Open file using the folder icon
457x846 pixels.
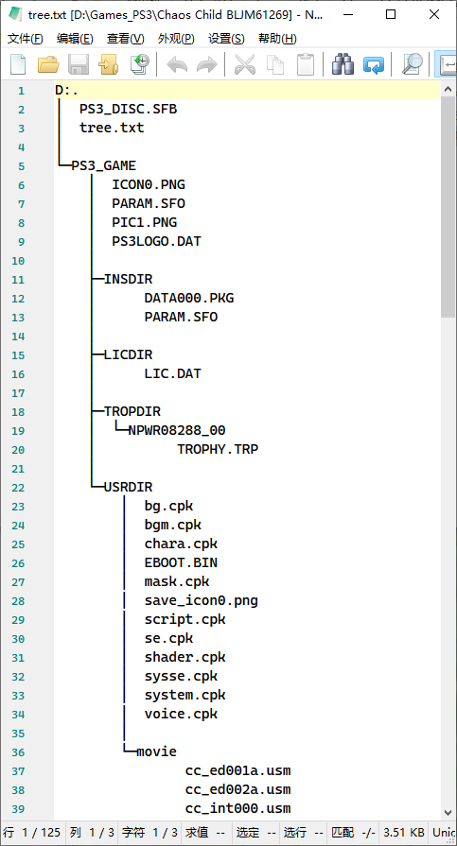(x=48, y=64)
